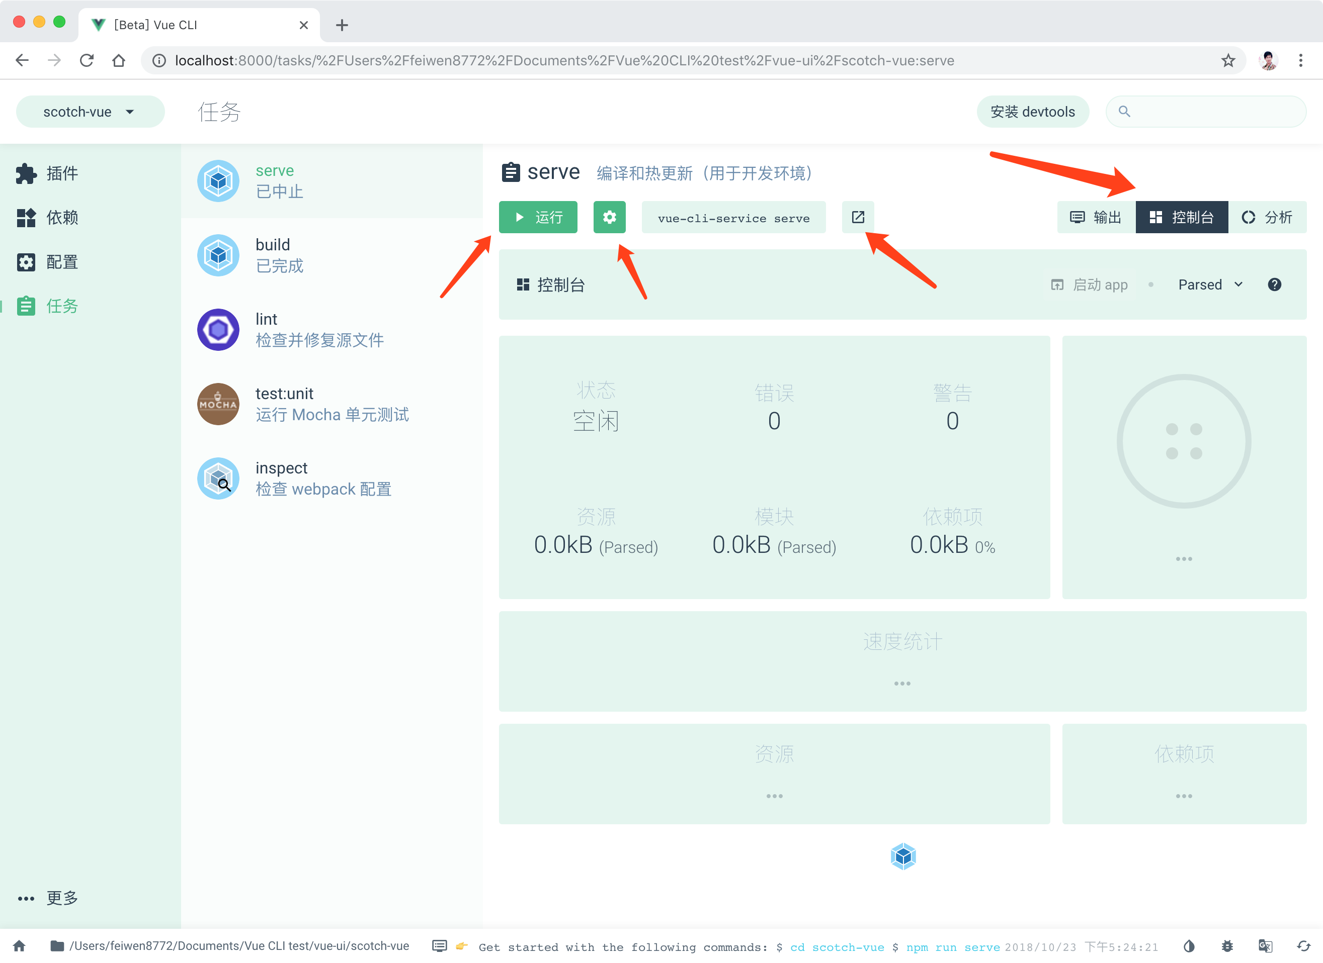The width and height of the screenshot is (1323, 963).
Task: Toggle dark mode icon in status bar
Action: point(1189,945)
